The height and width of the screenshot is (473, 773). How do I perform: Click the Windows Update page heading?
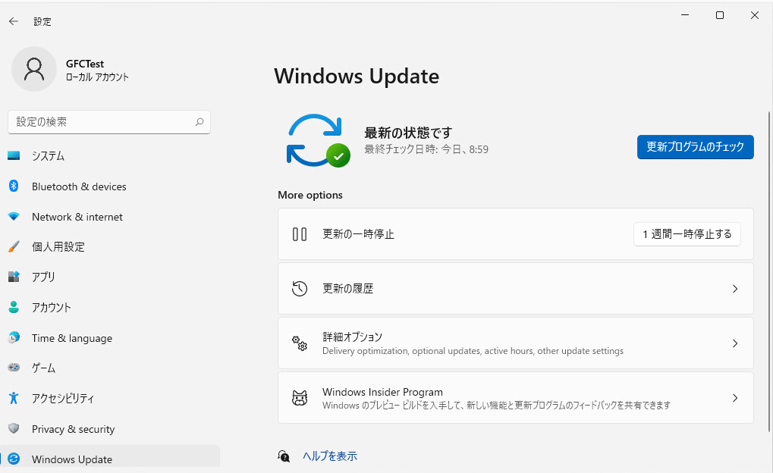pyautogui.click(x=357, y=77)
